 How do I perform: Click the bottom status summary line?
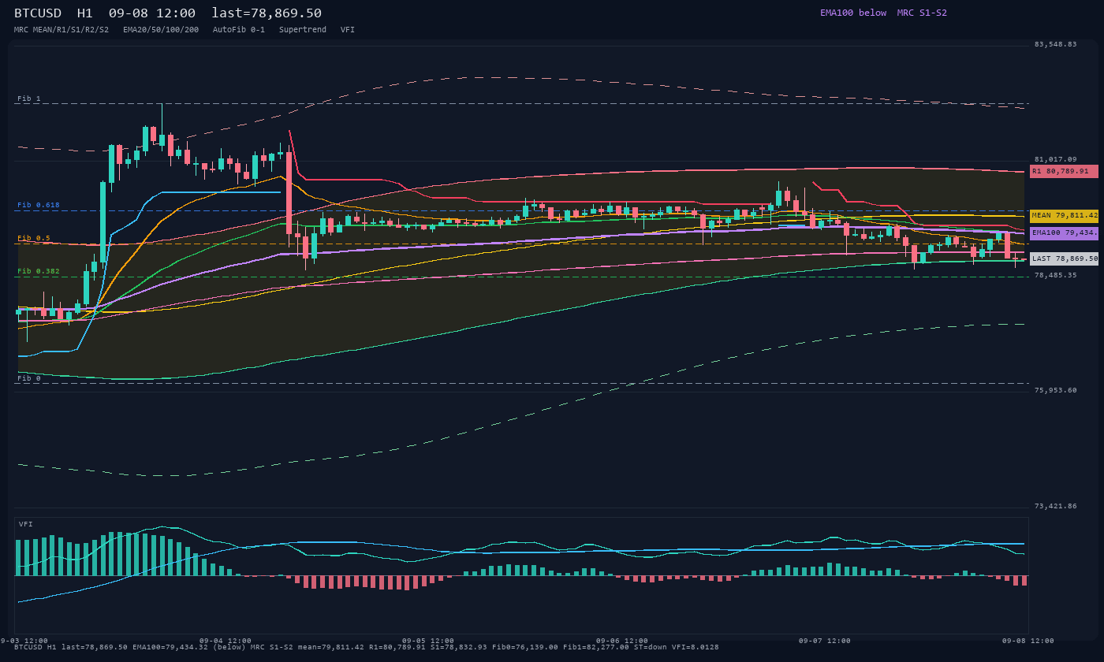pos(367,647)
